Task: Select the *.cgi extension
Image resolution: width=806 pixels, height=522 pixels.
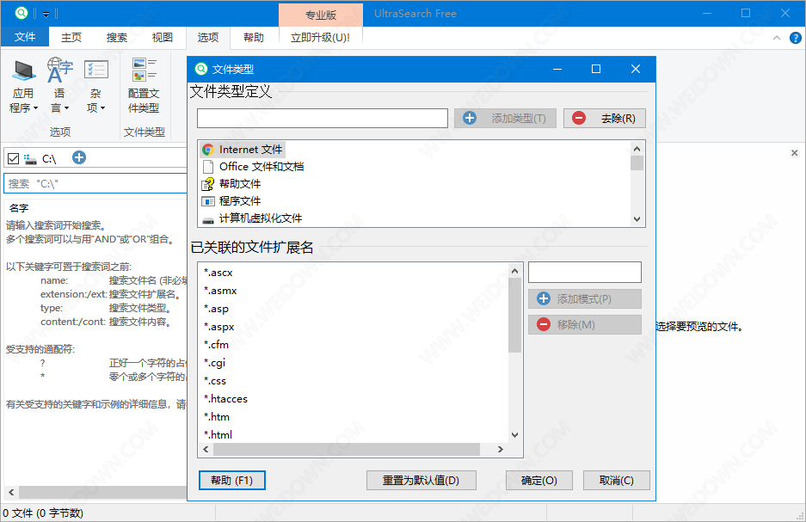Action: [214, 363]
